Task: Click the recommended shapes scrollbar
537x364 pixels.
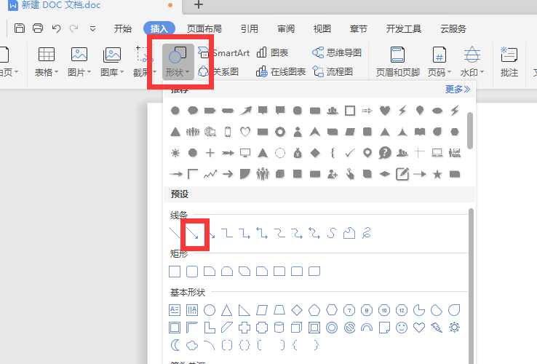Action: click(470, 130)
